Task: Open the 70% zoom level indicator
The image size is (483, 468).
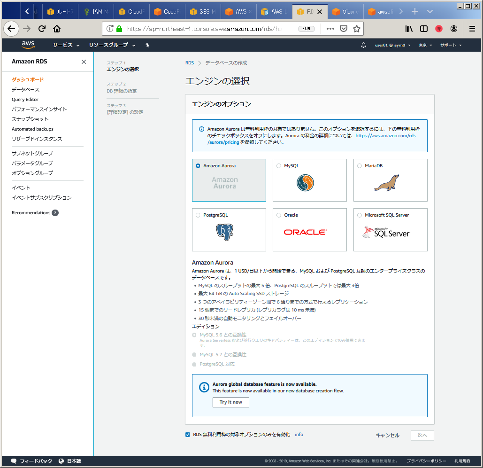Action: (306, 29)
